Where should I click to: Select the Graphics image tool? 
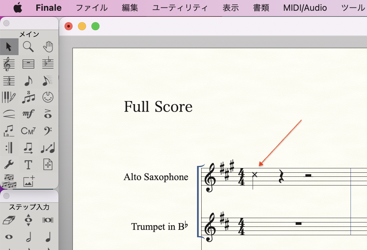point(29,181)
